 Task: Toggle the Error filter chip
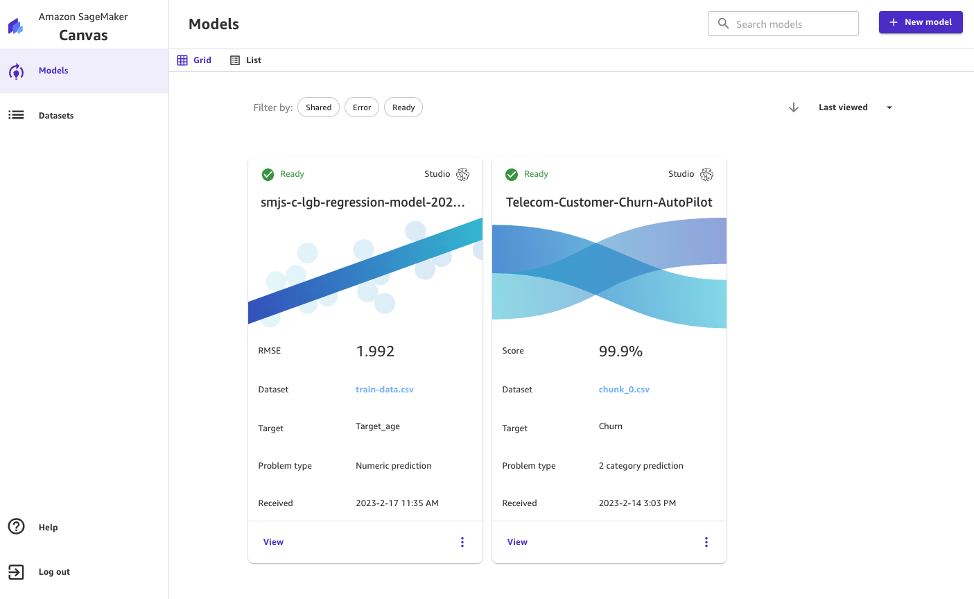pos(362,107)
